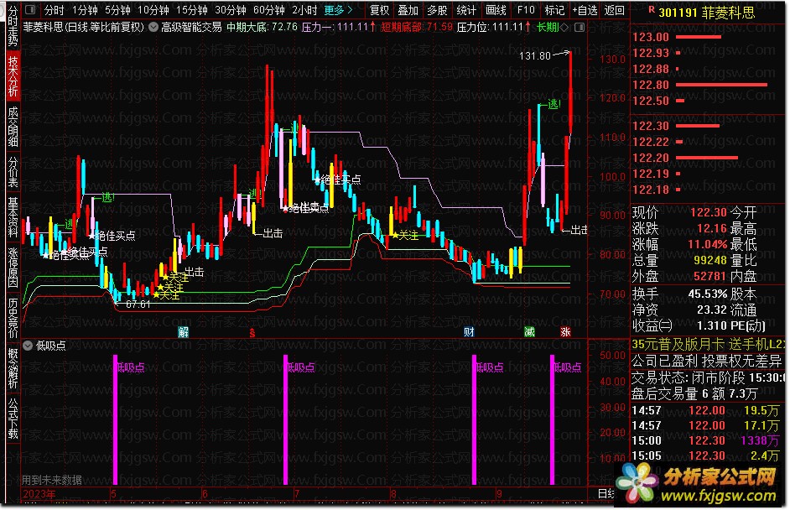This screenshot has height=510, width=790.
Task: Open the 分时走势 sidebar tab
Action: [x=13, y=26]
